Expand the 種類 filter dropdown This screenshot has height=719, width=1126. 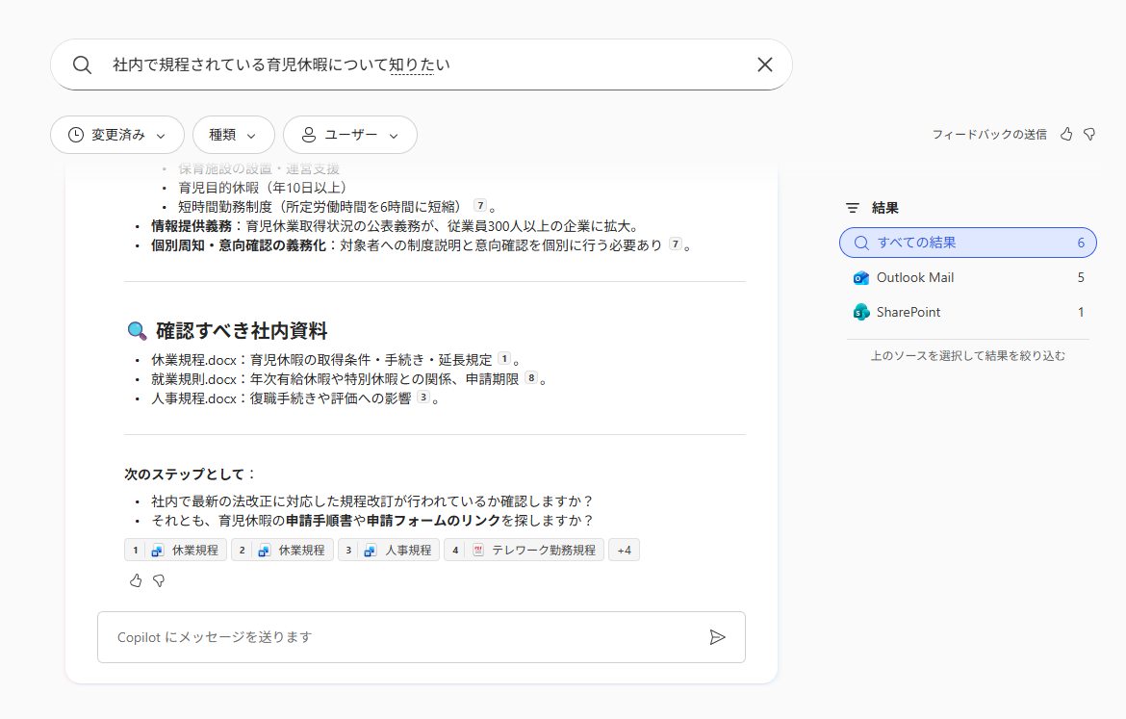tap(233, 136)
